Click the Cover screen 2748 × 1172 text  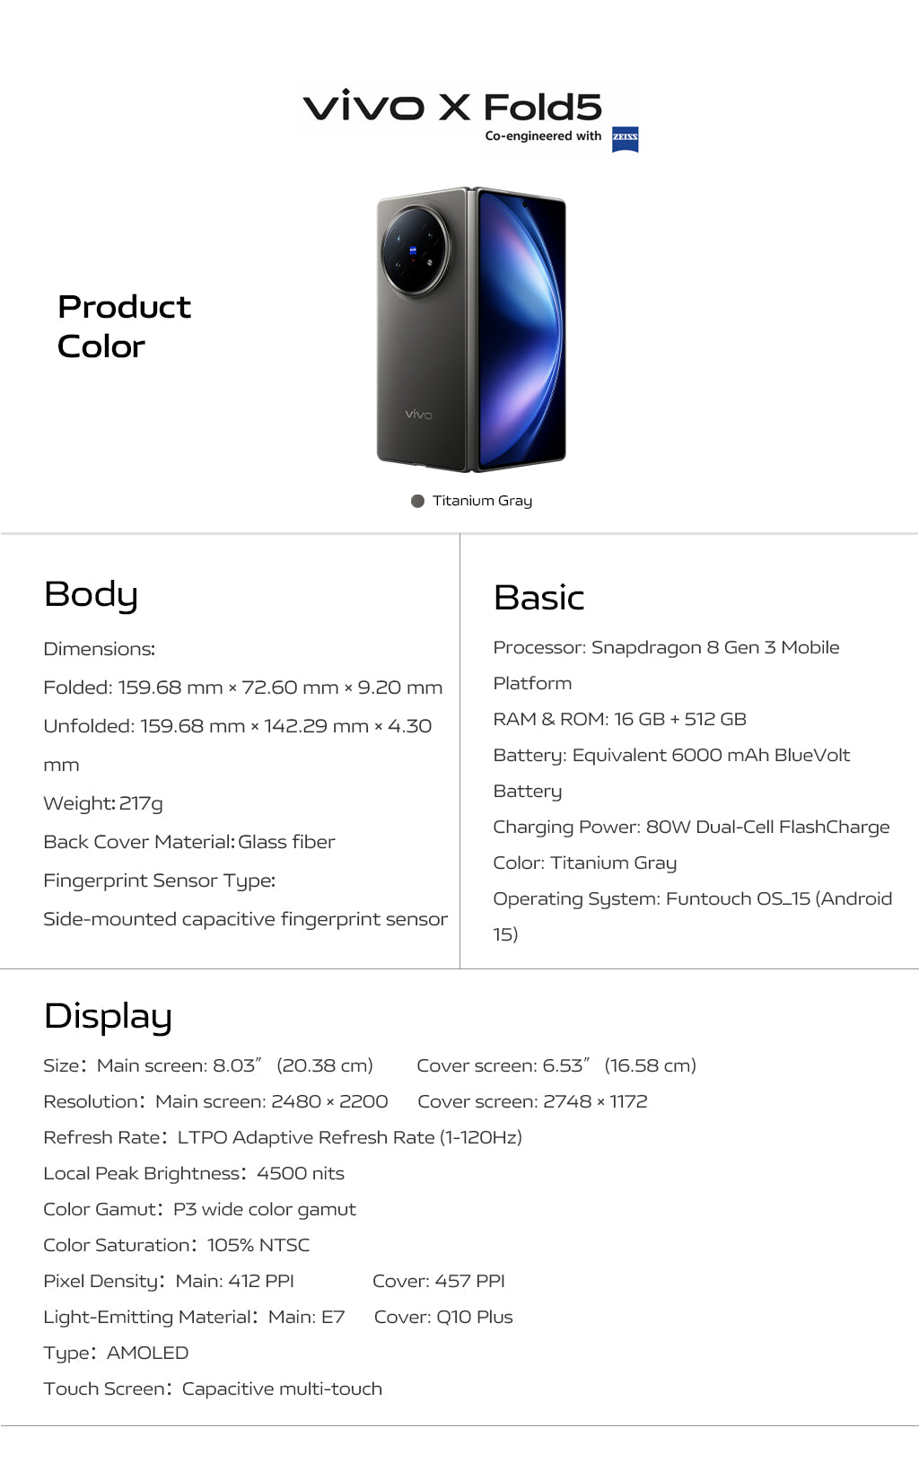(532, 1101)
